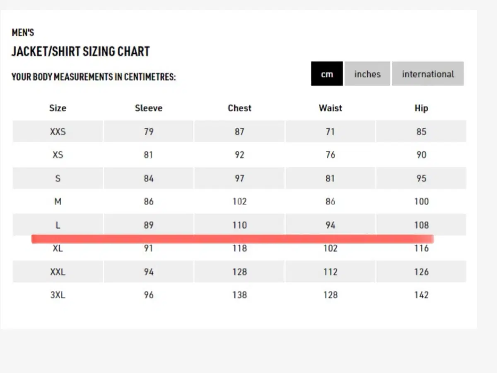Viewport: 497px width, 373px height.
Task: Click the Size column header
Action: (58, 108)
